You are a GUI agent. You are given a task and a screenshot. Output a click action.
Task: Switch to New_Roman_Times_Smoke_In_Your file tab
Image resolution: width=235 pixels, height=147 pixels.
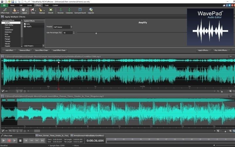[53, 136]
